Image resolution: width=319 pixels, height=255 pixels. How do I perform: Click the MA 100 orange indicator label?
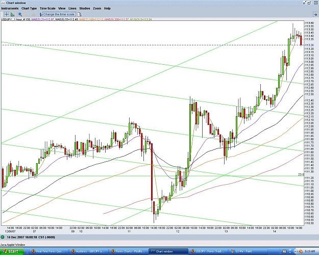click(x=90, y=19)
